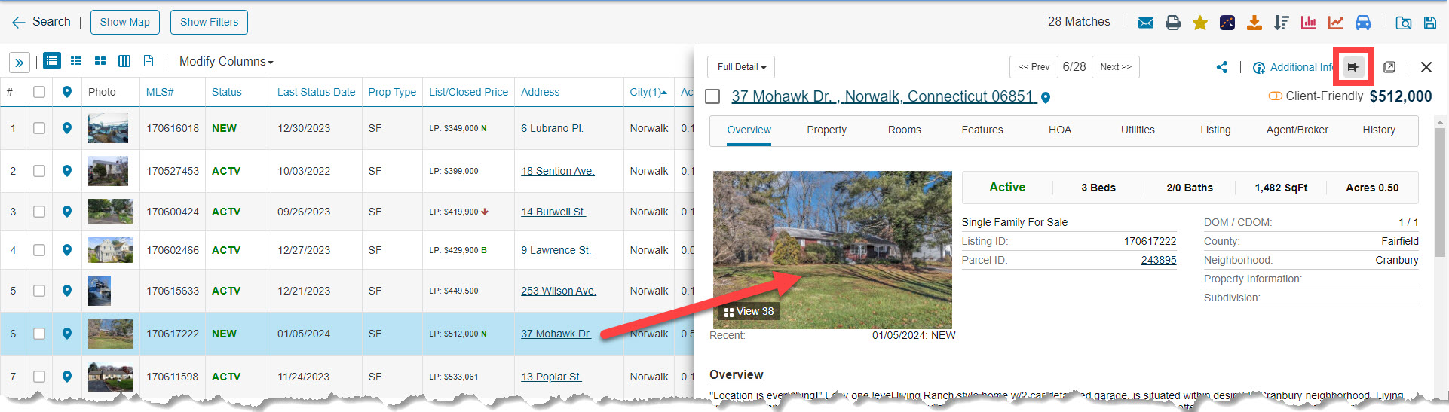
Task: Click the share icon in detail panel
Action: (1222, 67)
